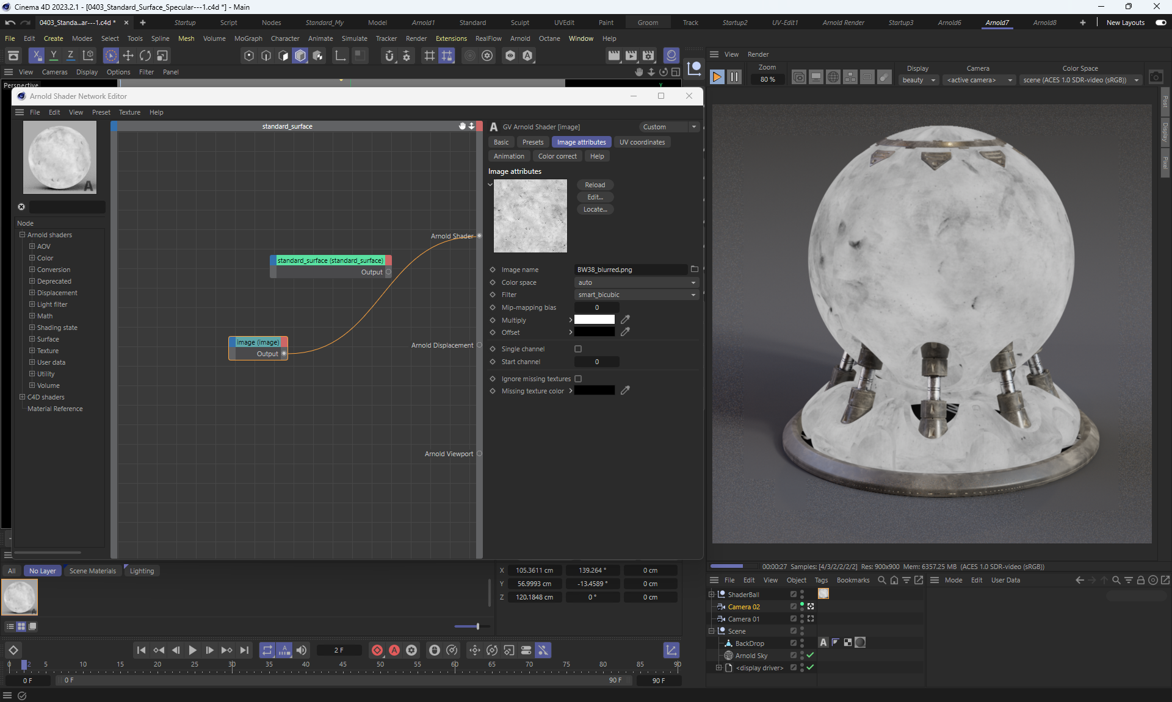Click the white Multiply color swatch
The width and height of the screenshot is (1172, 702).
pos(594,320)
